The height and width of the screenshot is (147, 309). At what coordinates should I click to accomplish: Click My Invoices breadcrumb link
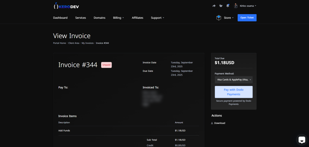88,43
